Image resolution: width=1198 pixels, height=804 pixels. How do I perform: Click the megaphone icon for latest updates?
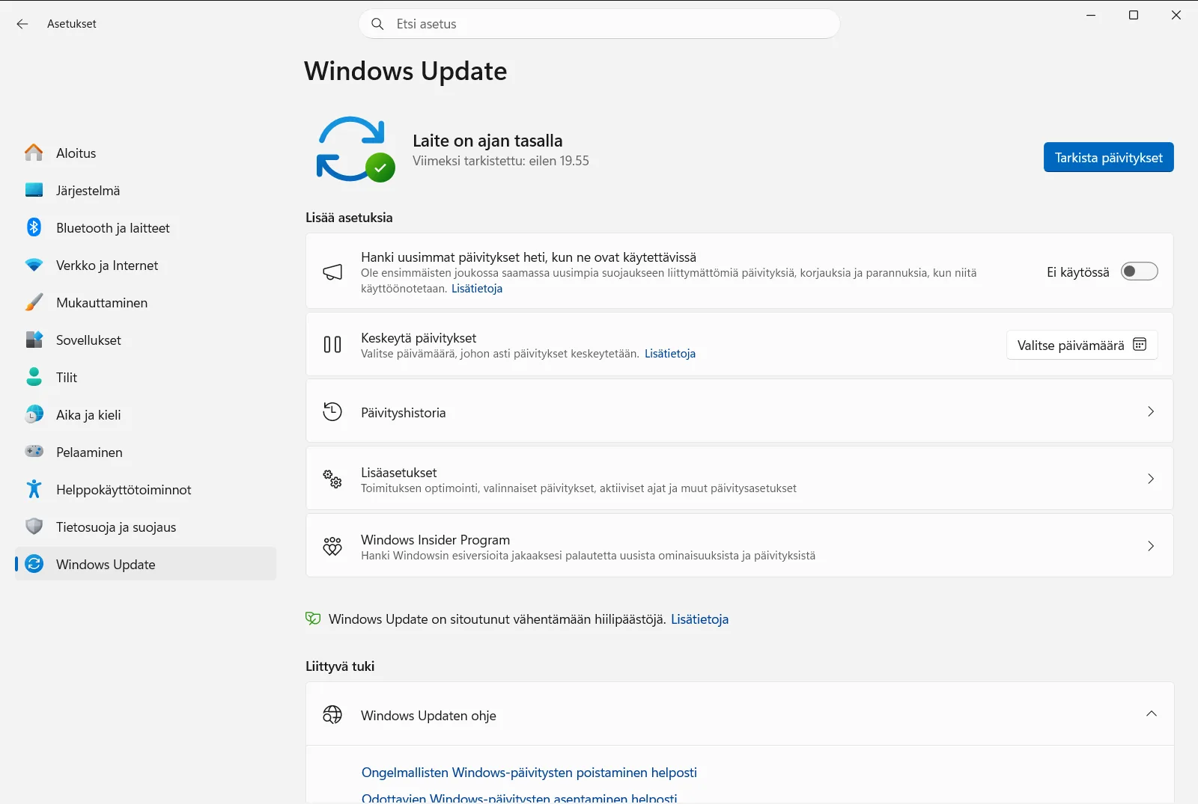332,271
